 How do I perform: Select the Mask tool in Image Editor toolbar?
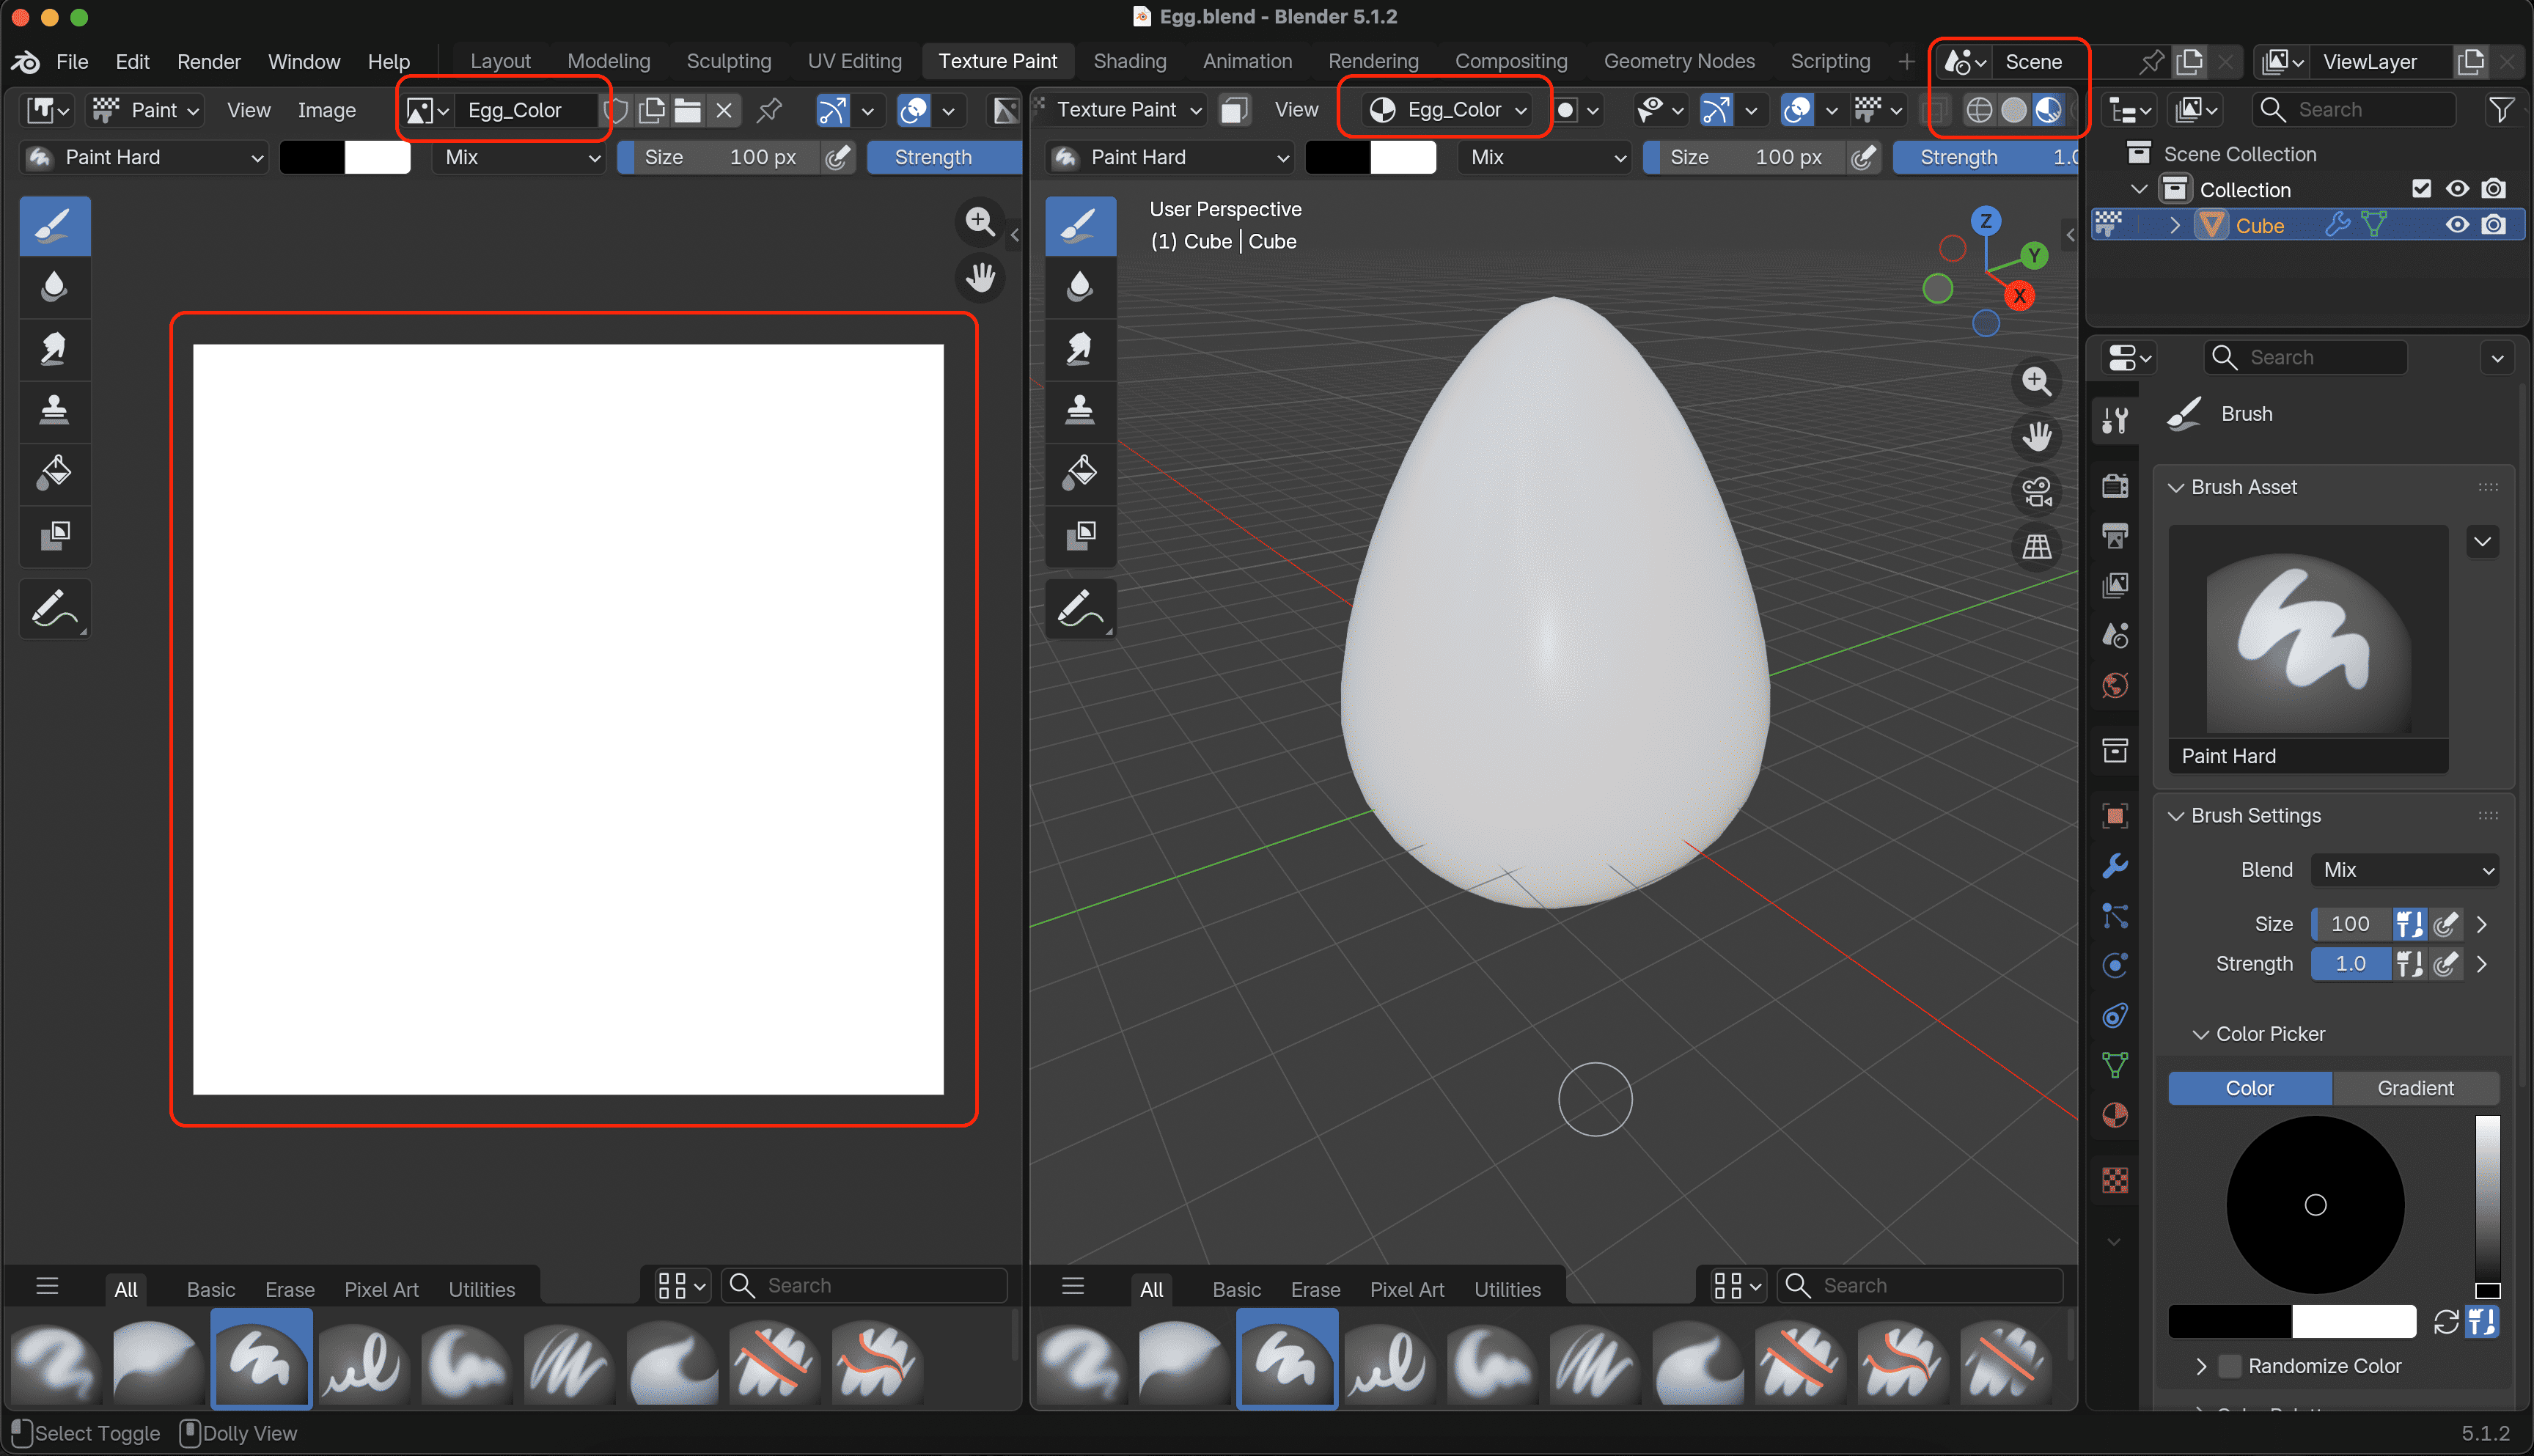55,535
